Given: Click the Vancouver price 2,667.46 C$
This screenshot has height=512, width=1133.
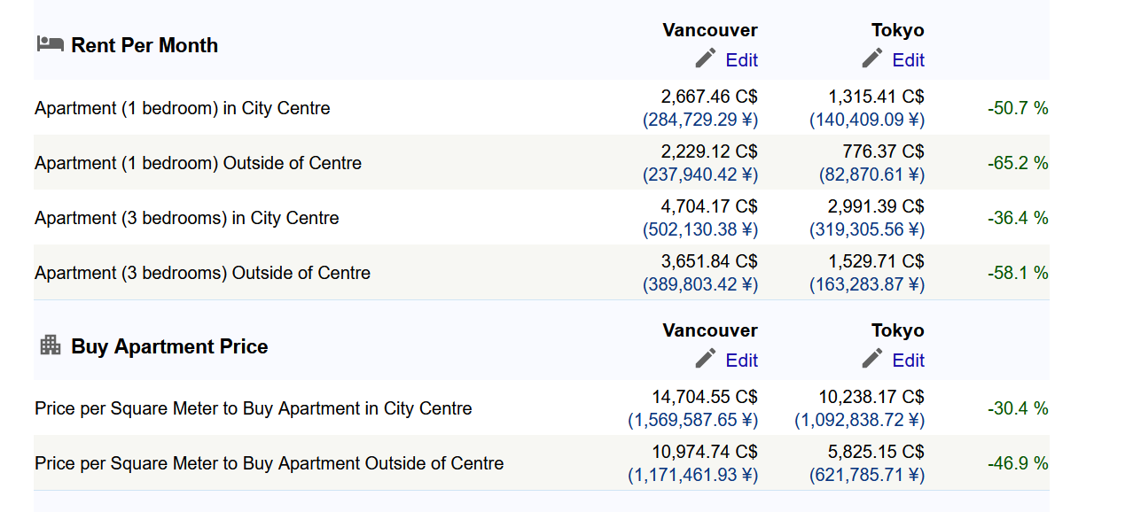Looking at the screenshot, I should click(709, 97).
